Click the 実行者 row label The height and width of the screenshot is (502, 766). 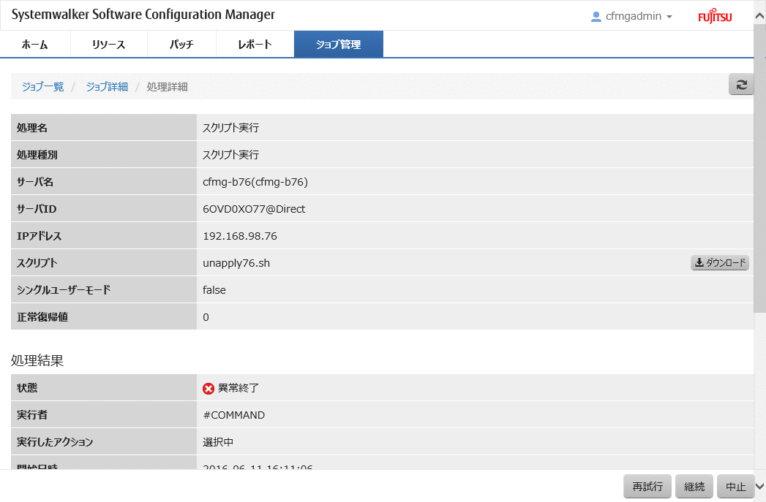coord(32,414)
